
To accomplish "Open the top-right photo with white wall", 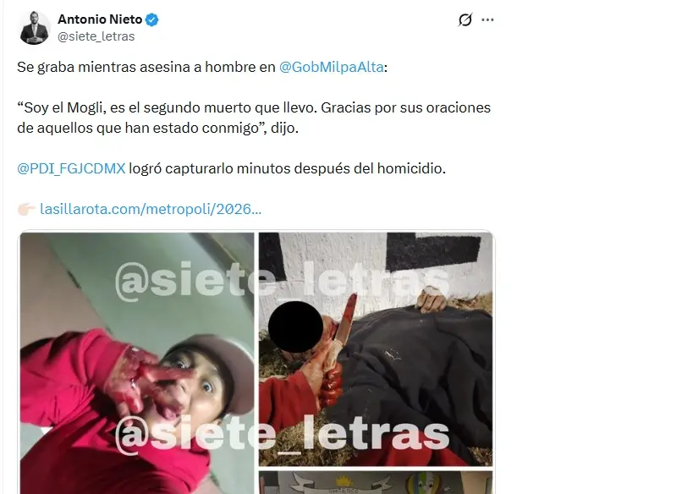I will pos(375,349).
